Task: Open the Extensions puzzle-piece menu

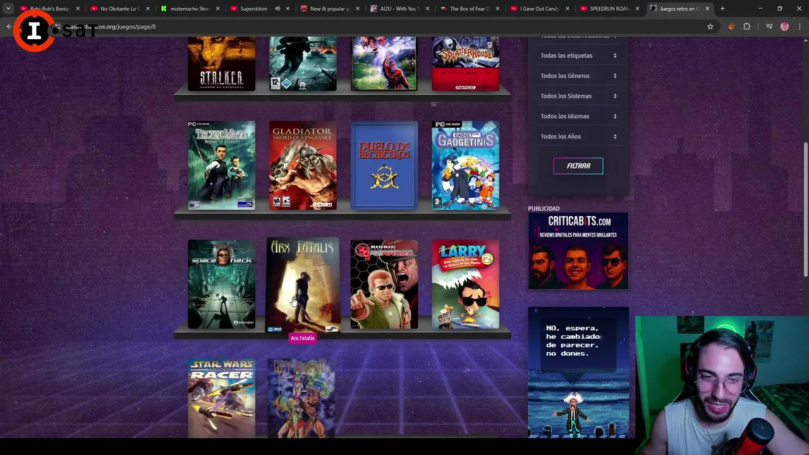Action: 747,27
